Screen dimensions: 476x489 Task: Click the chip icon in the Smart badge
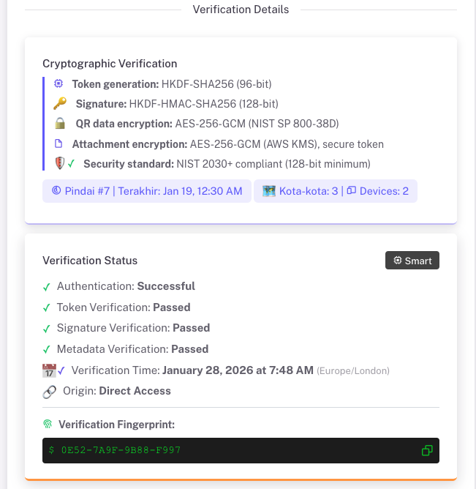398,260
